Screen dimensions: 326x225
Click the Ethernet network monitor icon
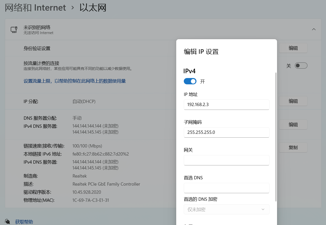point(14,30)
